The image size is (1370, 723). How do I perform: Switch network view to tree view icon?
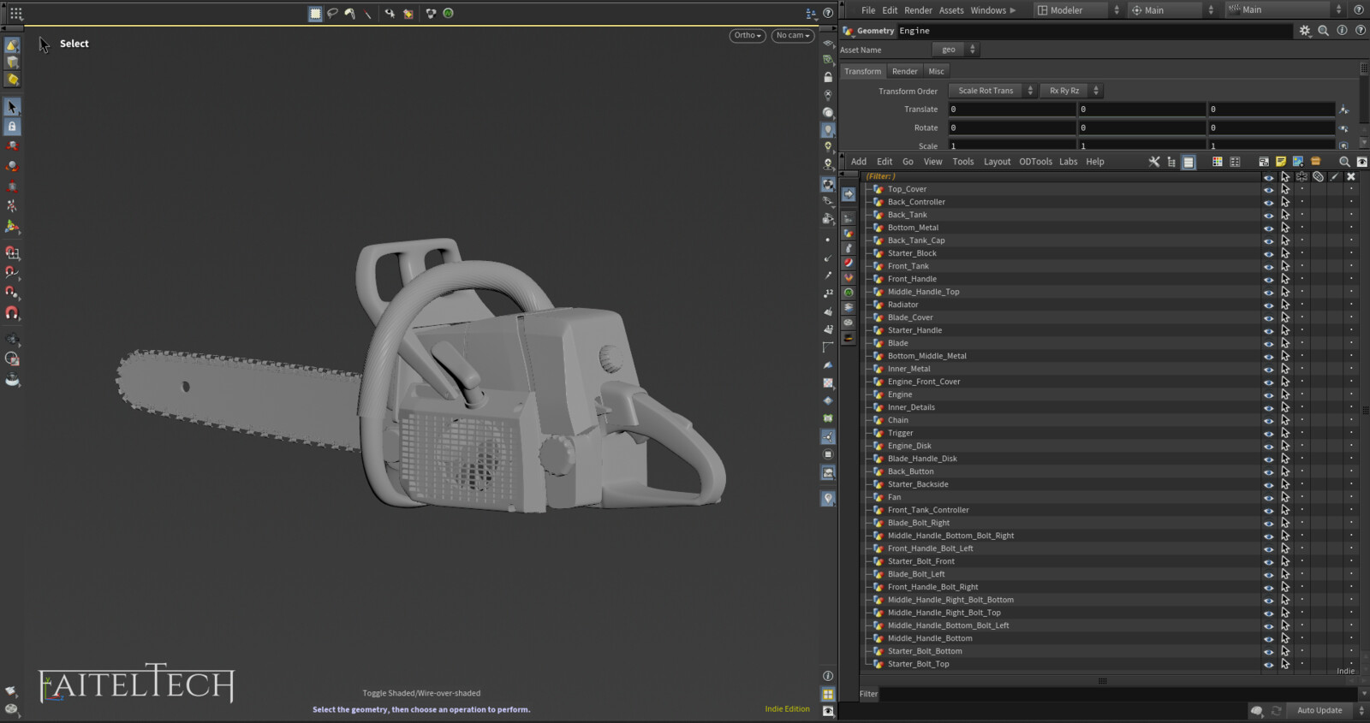(x=1171, y=161)
